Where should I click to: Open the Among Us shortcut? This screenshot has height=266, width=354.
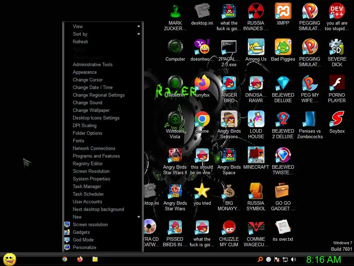tap(256, 50)
